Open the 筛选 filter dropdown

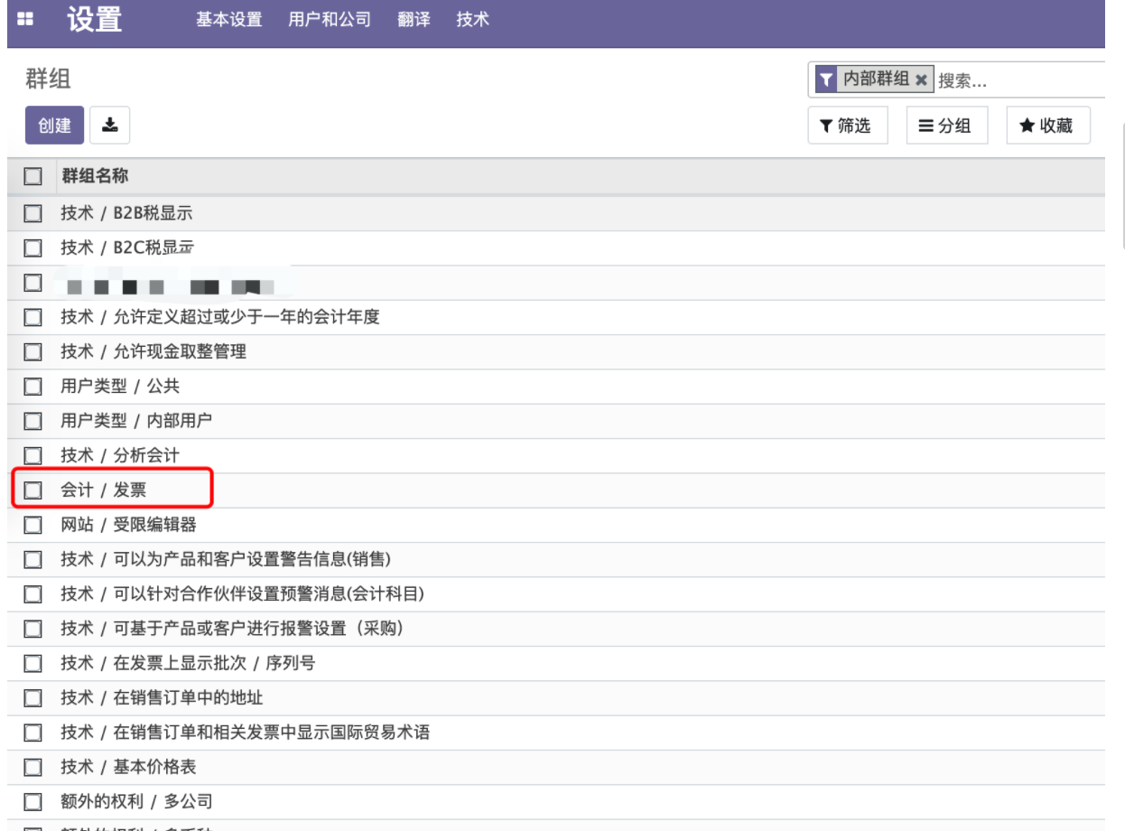click(x=847, y=126)
